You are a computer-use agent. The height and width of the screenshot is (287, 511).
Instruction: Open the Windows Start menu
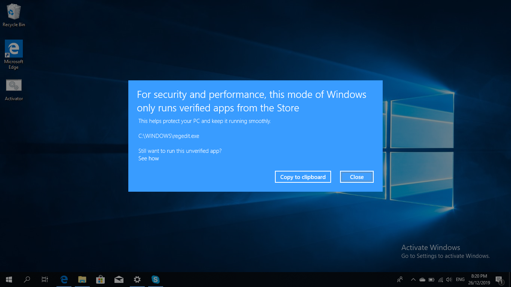click(9, 279)
